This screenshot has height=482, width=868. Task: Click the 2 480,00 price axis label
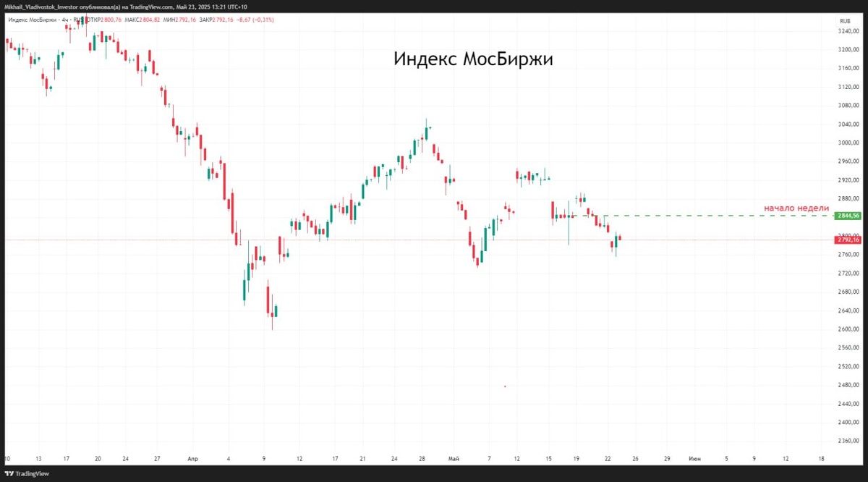coord(848,384)
